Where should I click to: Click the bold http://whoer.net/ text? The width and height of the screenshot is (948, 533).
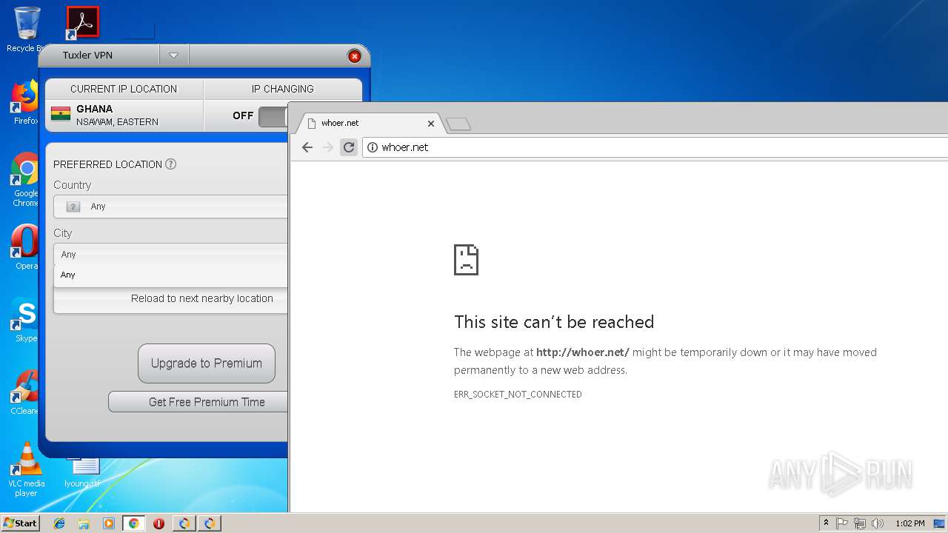(x=583, y=352)
